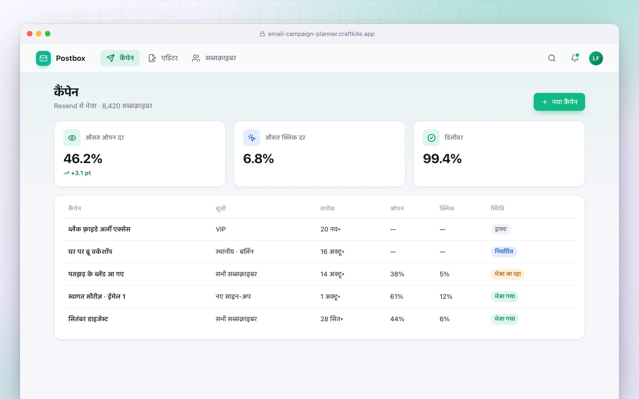Open the notifications bell icon
Viewport: 639px width, 399px height.
575,58
